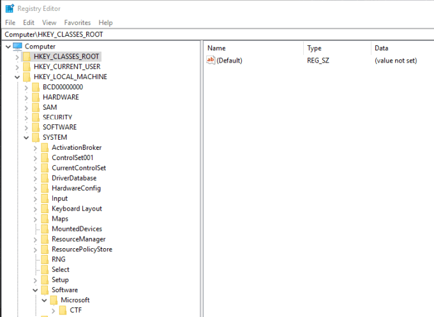Click the (value not set) data cell
The image size is (434, 317).
(x=396, y=61)
